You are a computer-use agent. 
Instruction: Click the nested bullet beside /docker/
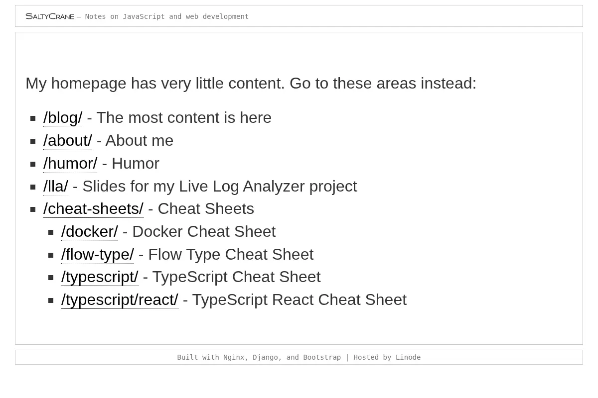[x=51, y=232]
